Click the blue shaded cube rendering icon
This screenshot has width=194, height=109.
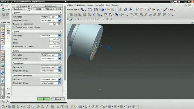click(x=102, y=10)
